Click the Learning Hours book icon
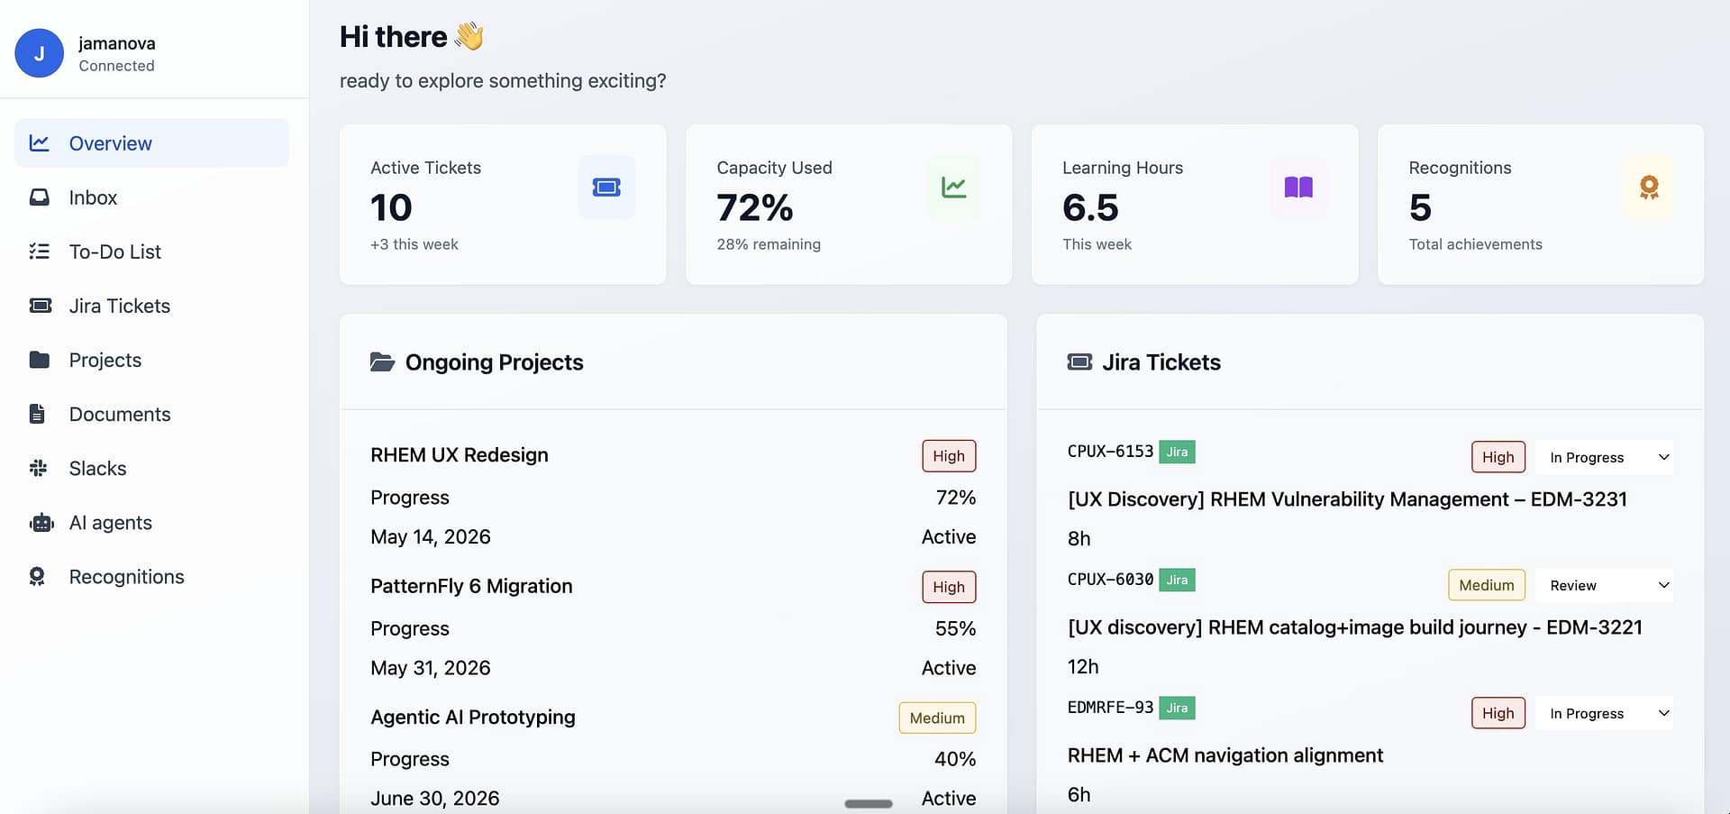This screenshot has height=814, width=1730. point(1298,187)
